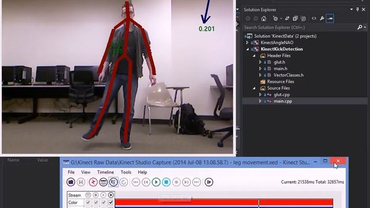Click the Stream row dark play icon
Image resolution: width=370 pixels, height=208 pixels.
pyautogui.click(x=110, y=195)
